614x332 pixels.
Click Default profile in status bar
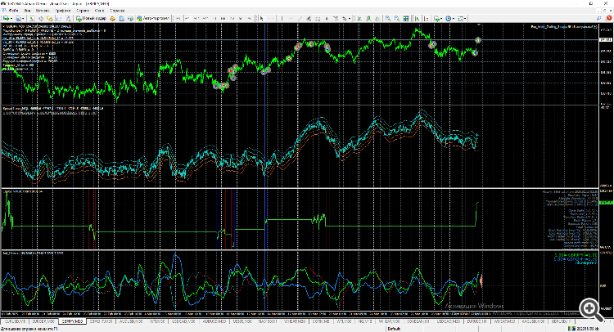point(394,329)
